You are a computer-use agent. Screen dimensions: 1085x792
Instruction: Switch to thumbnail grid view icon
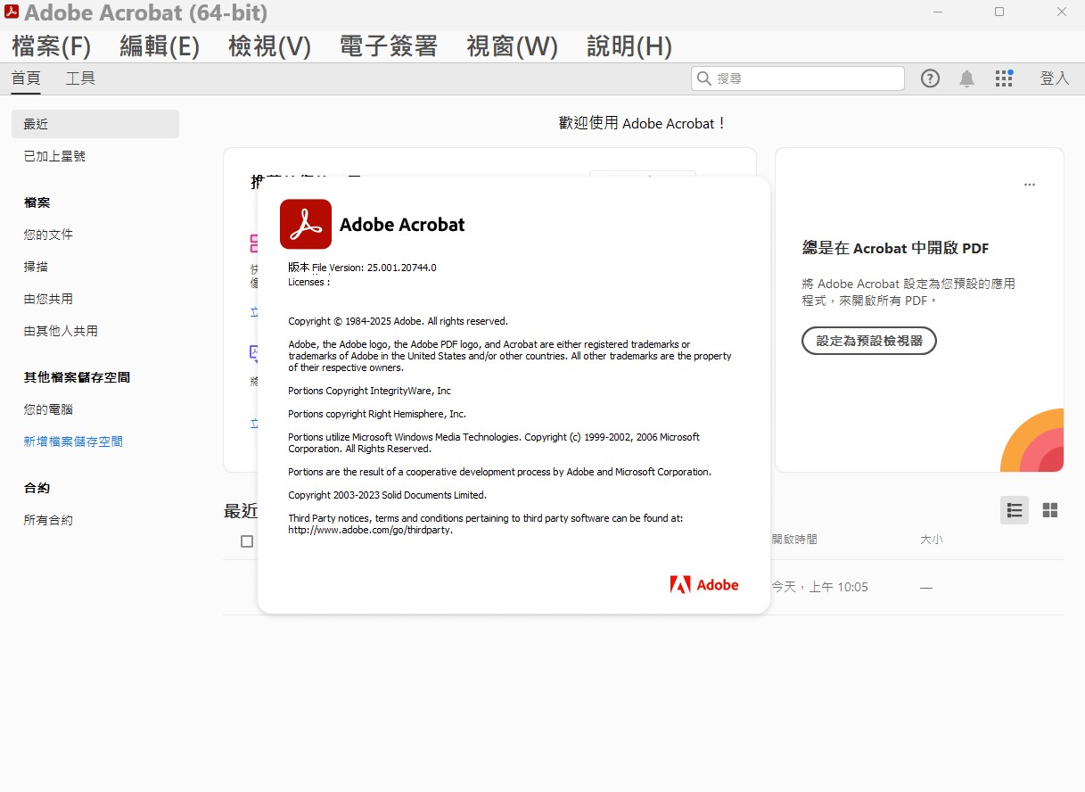tap(1050, 510)
